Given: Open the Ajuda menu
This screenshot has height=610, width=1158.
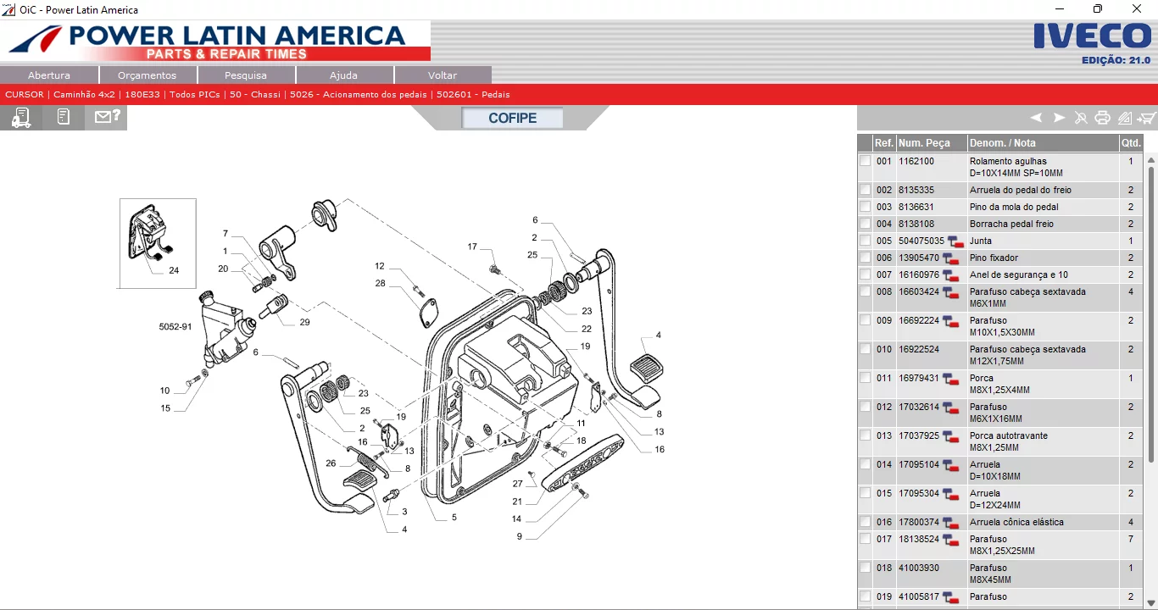Looking at the screenshot, I should pos(343,75).
